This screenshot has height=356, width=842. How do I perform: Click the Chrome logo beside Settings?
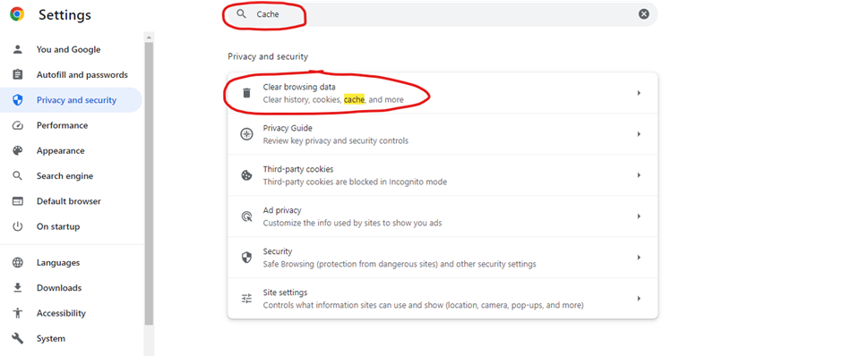pos(17,14)
